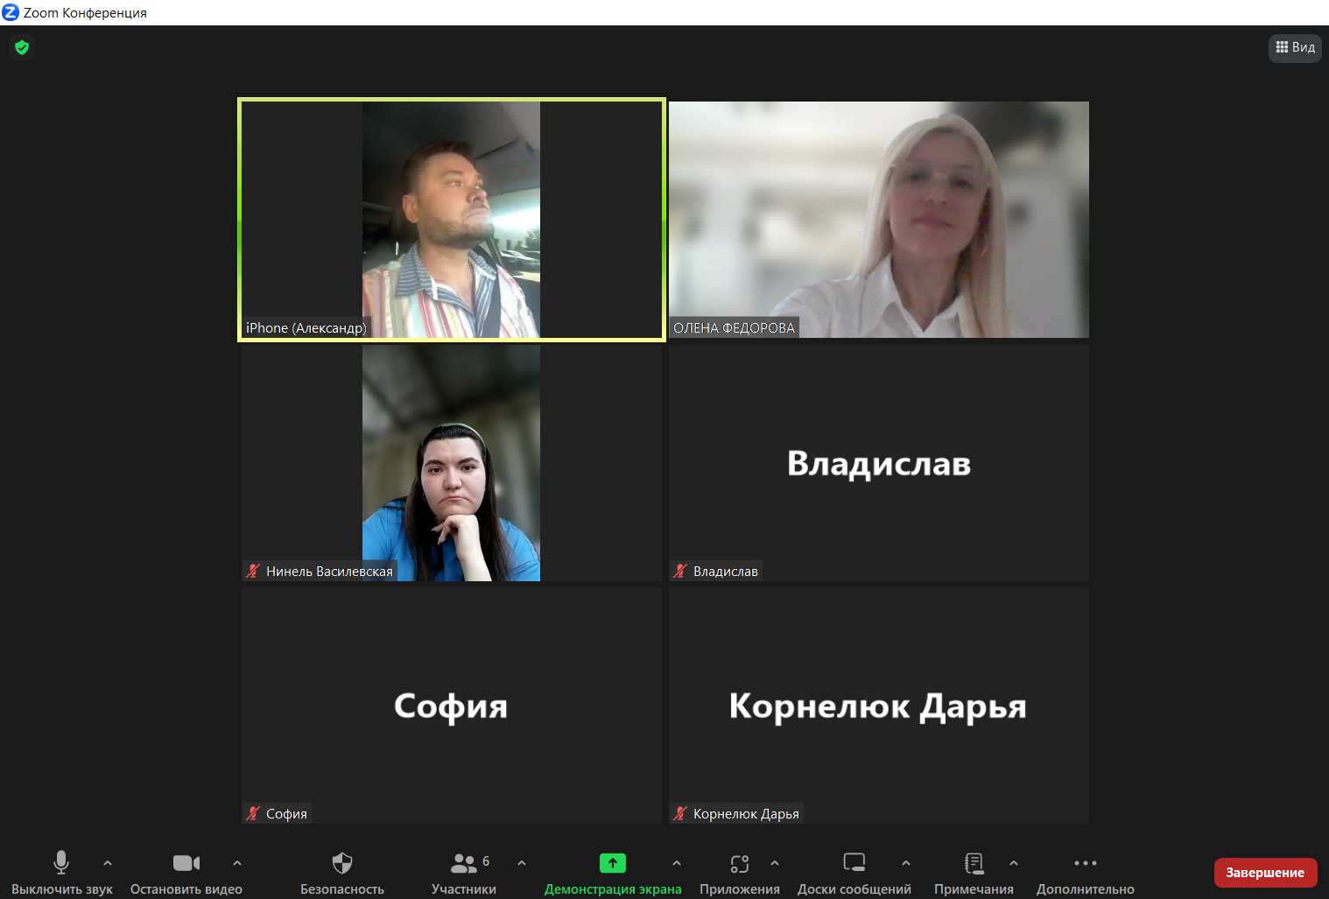Click the red Завершение button
1329x899 pixels.
[1265, 873]
